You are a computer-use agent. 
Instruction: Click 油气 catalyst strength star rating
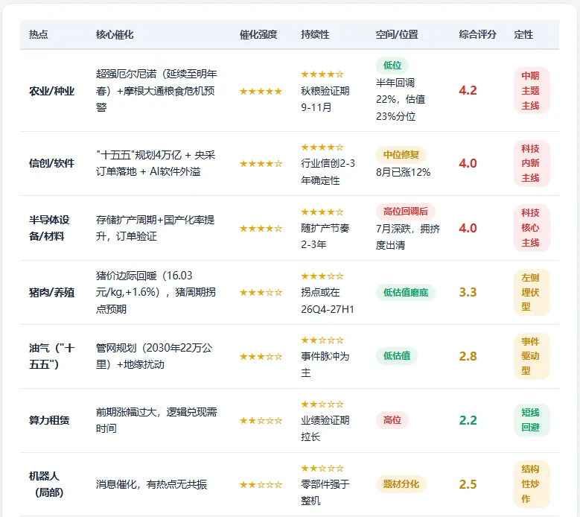tap(261, 356)
